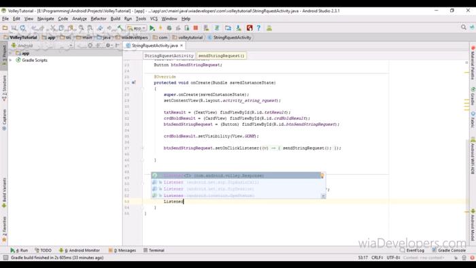Close the StringRquestActivity.java tab
The image size is (476, 268).
(x=182, y=46)
